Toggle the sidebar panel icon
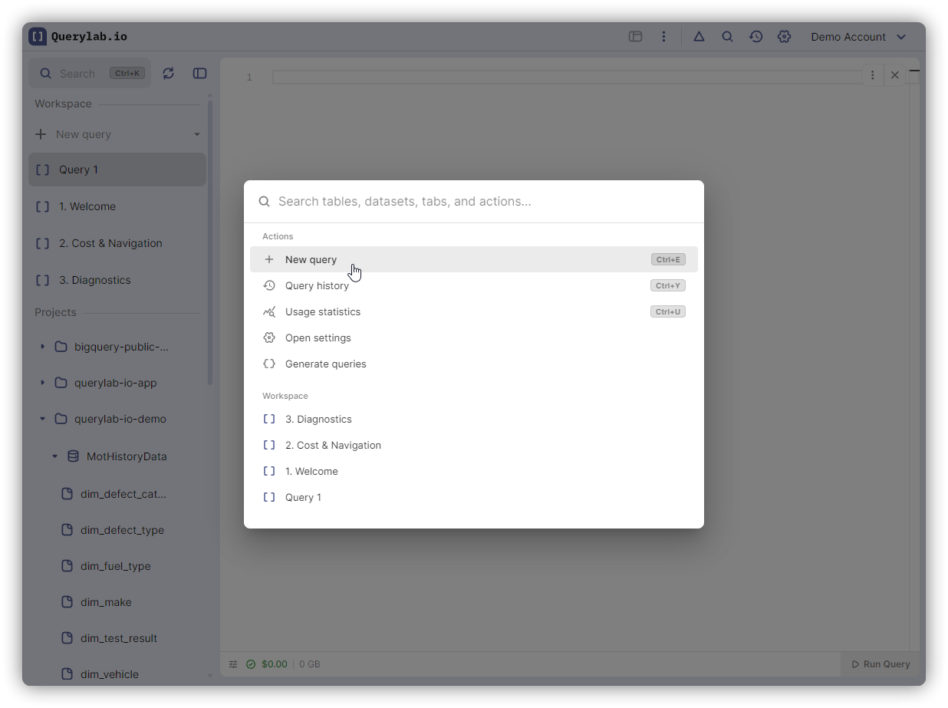The width and height of the screenshot is (948, 708). click(x=199, y=74)
